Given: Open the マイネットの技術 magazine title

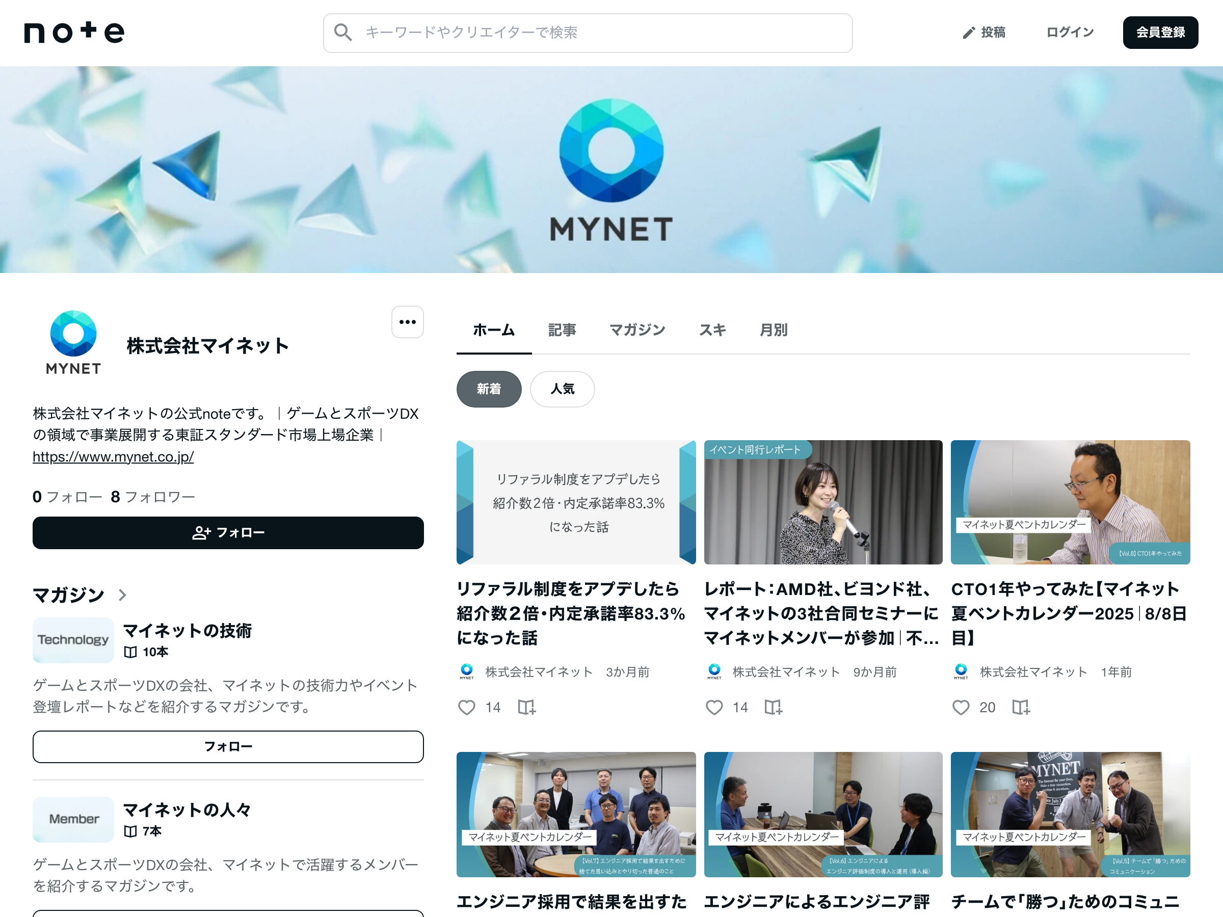Looking at the screenshot, I should pos(187,630).
